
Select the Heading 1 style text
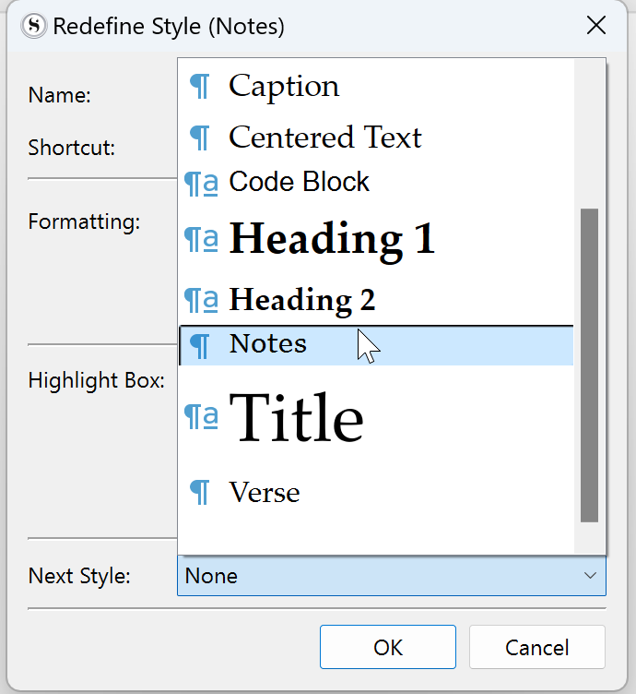[332, 239]
